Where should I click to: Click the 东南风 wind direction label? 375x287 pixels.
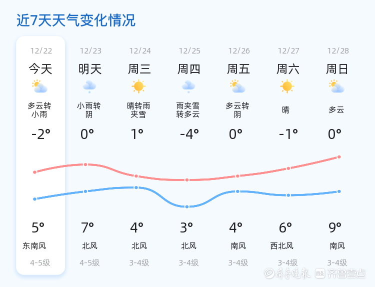(34, 246)
